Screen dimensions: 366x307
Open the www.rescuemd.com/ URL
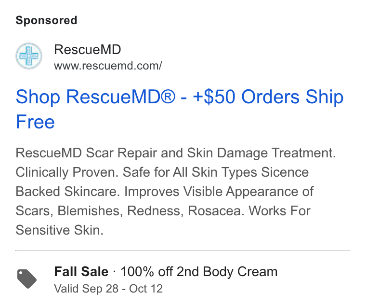click(x=108, y=66)
